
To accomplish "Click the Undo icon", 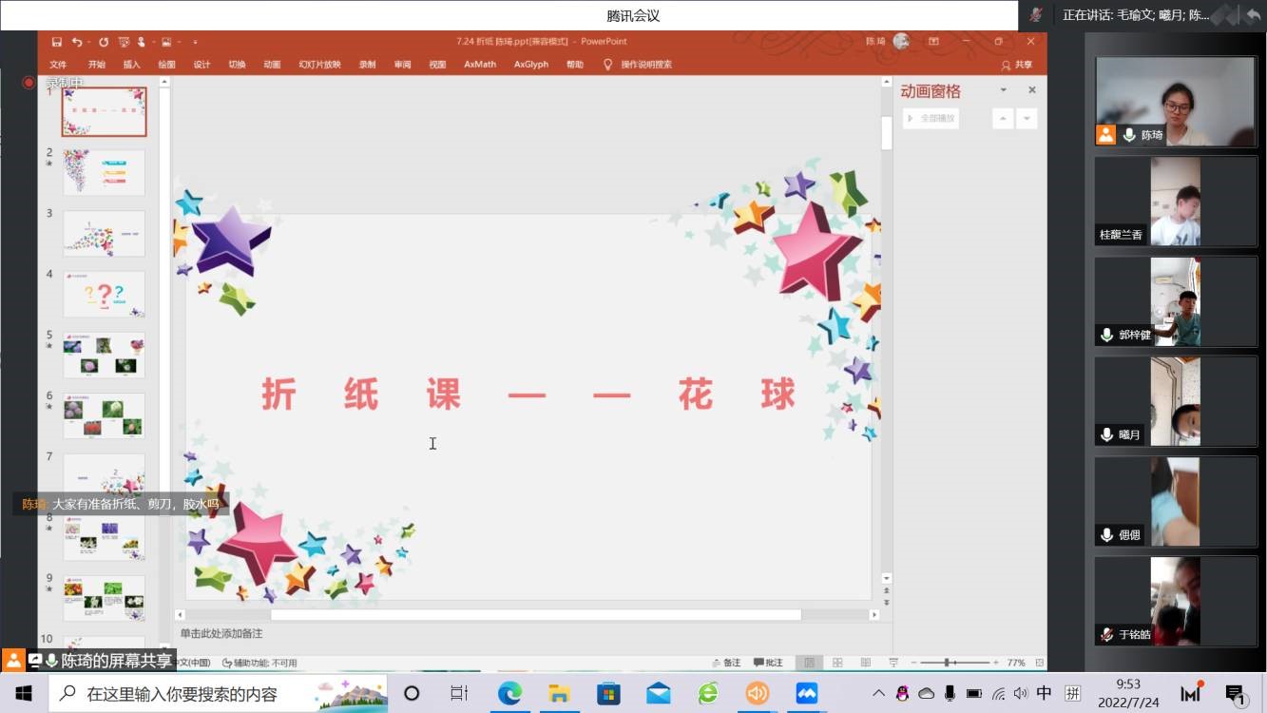I will [78, 42].
